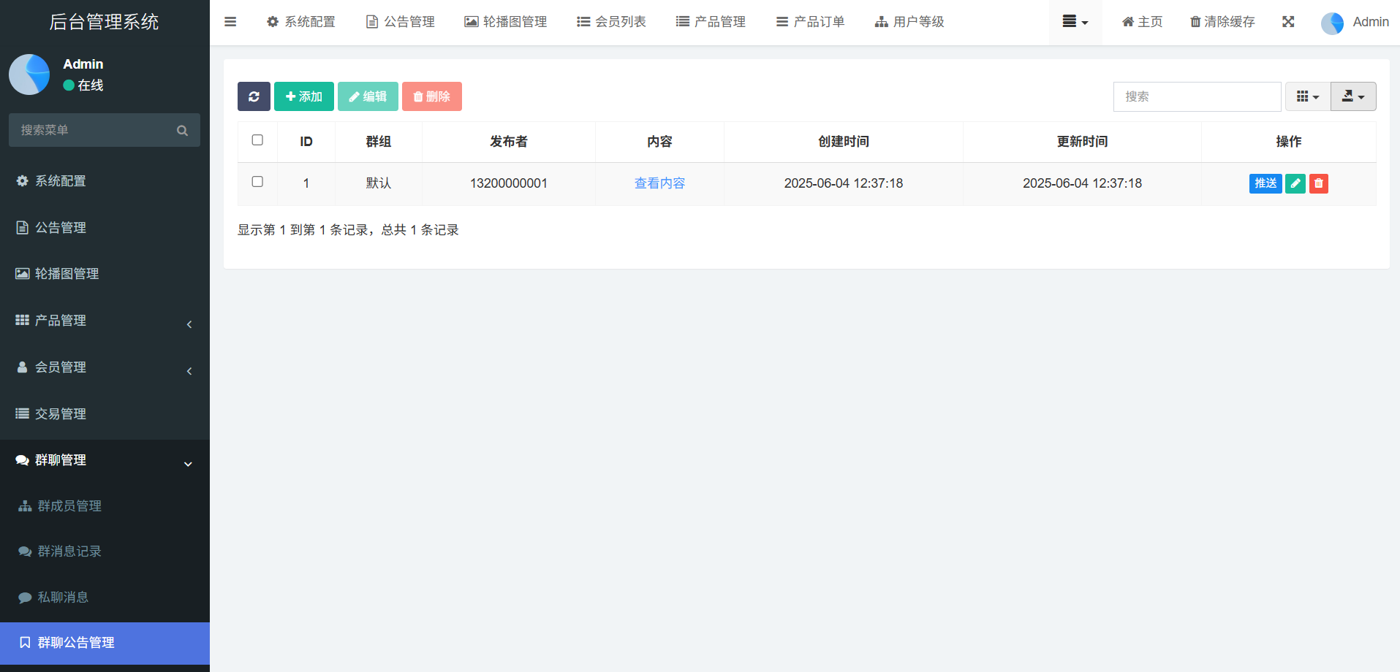1400x672 pixels.
Task: Open list style dropdown in top bar
Action: click(1075, 22)
